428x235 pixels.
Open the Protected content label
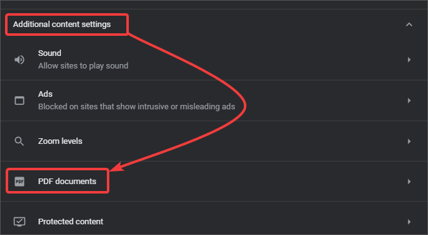pyautogui.click(x=70, y=221)
